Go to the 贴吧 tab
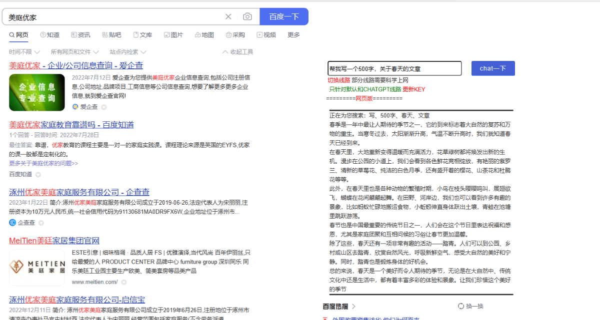The image size is (600, 320). (111, 35)
